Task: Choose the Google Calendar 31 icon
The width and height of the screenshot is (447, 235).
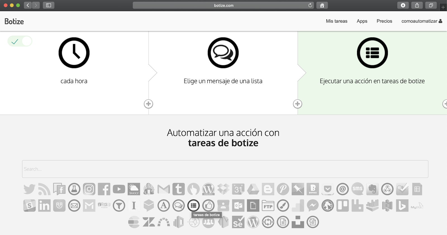Action: tap(238, 189)
